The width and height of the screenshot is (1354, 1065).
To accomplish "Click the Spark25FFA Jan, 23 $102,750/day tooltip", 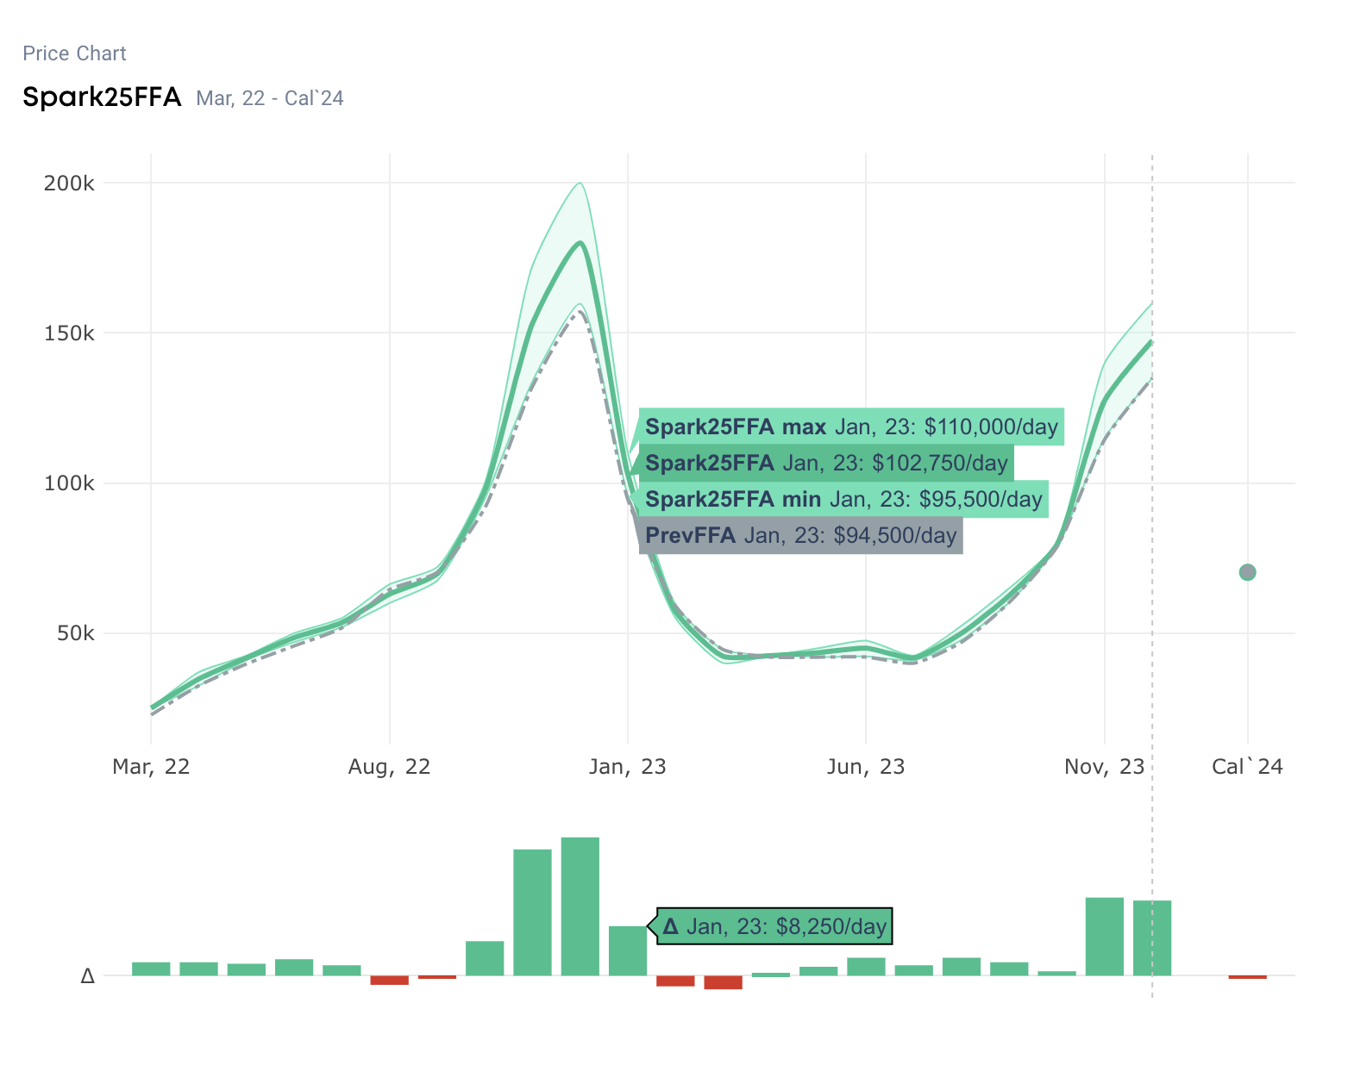I will 826,464.
